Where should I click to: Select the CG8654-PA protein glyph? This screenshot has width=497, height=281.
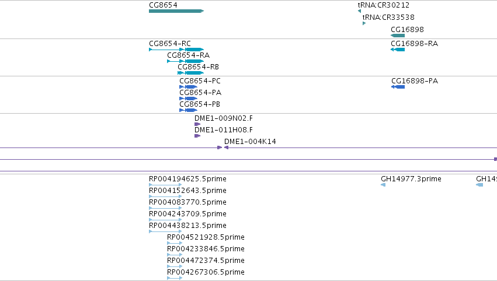188,99
